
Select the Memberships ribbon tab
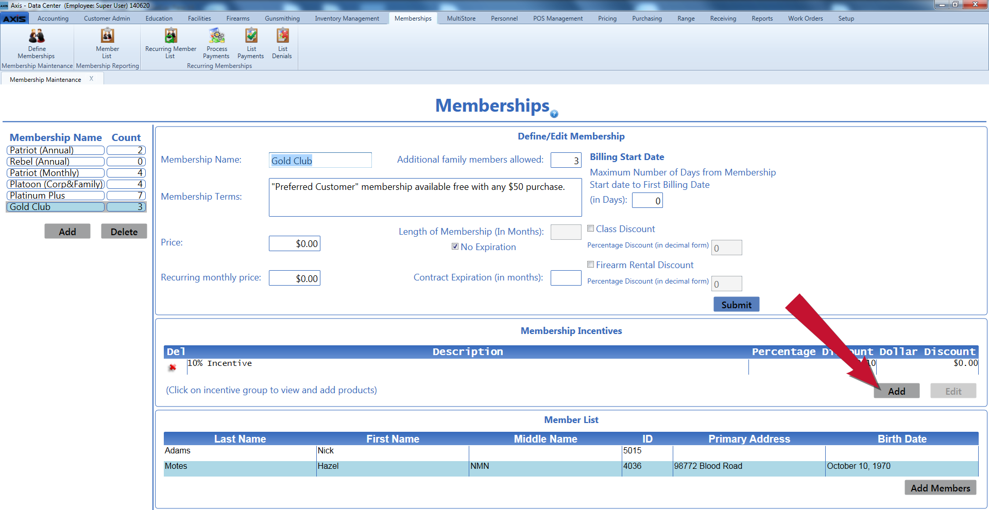pyautogui.click(x=413, y=19)
